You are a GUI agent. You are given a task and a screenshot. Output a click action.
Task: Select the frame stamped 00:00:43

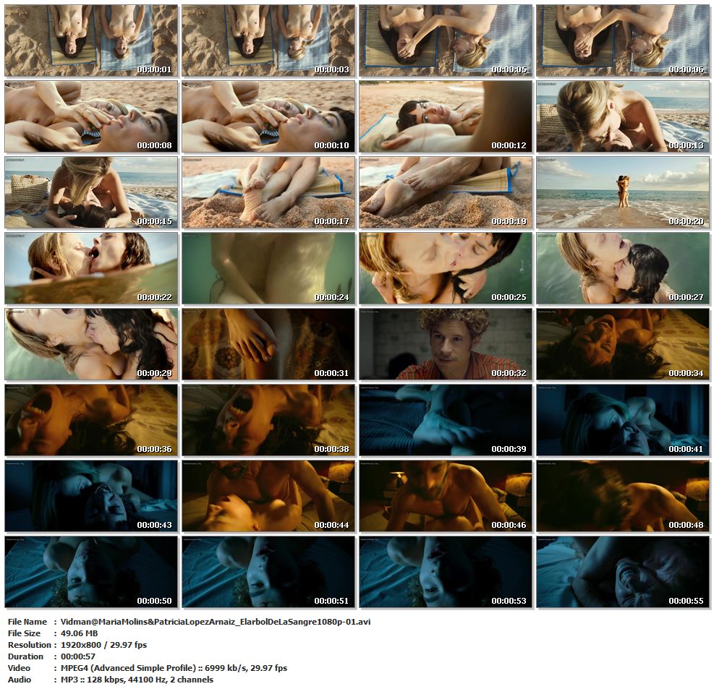pyautogui.click(x=91, y=496)
